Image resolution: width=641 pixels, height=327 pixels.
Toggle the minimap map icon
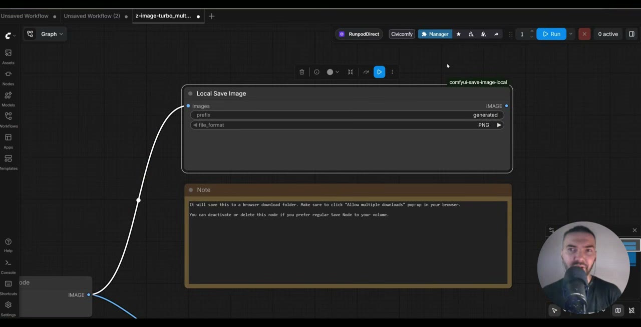618,310
